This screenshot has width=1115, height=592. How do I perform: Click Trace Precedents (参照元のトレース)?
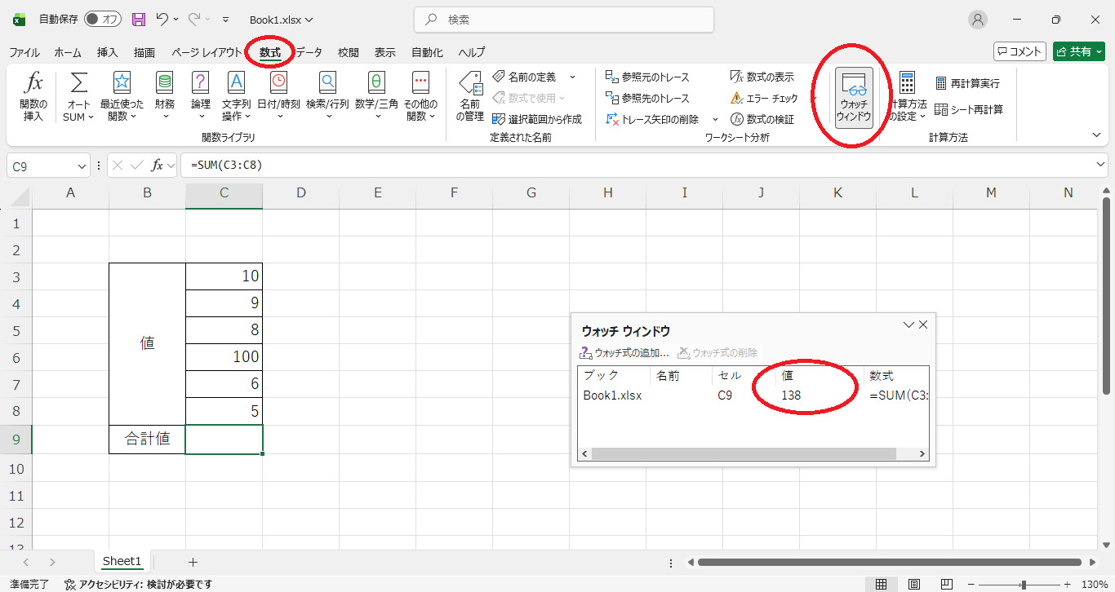point(648,77)
